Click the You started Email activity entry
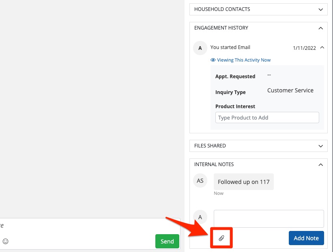The height and width of the screenshot is (252, 333). [x=230, y=47]
